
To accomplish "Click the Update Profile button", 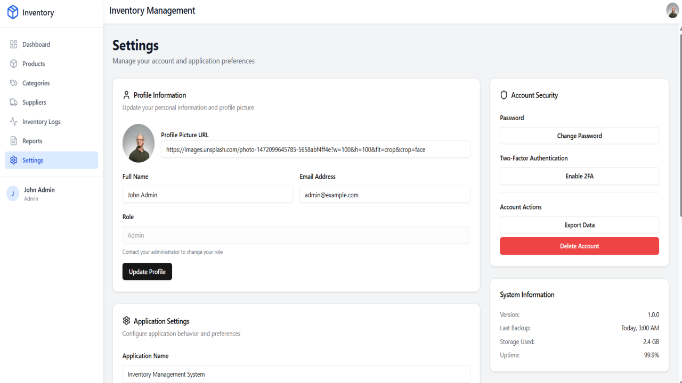I will [x=147, y=271].
